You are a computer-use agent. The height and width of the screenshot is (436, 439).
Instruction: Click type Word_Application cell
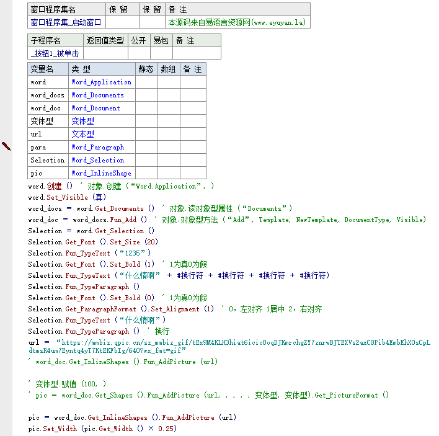coord(102,82)
